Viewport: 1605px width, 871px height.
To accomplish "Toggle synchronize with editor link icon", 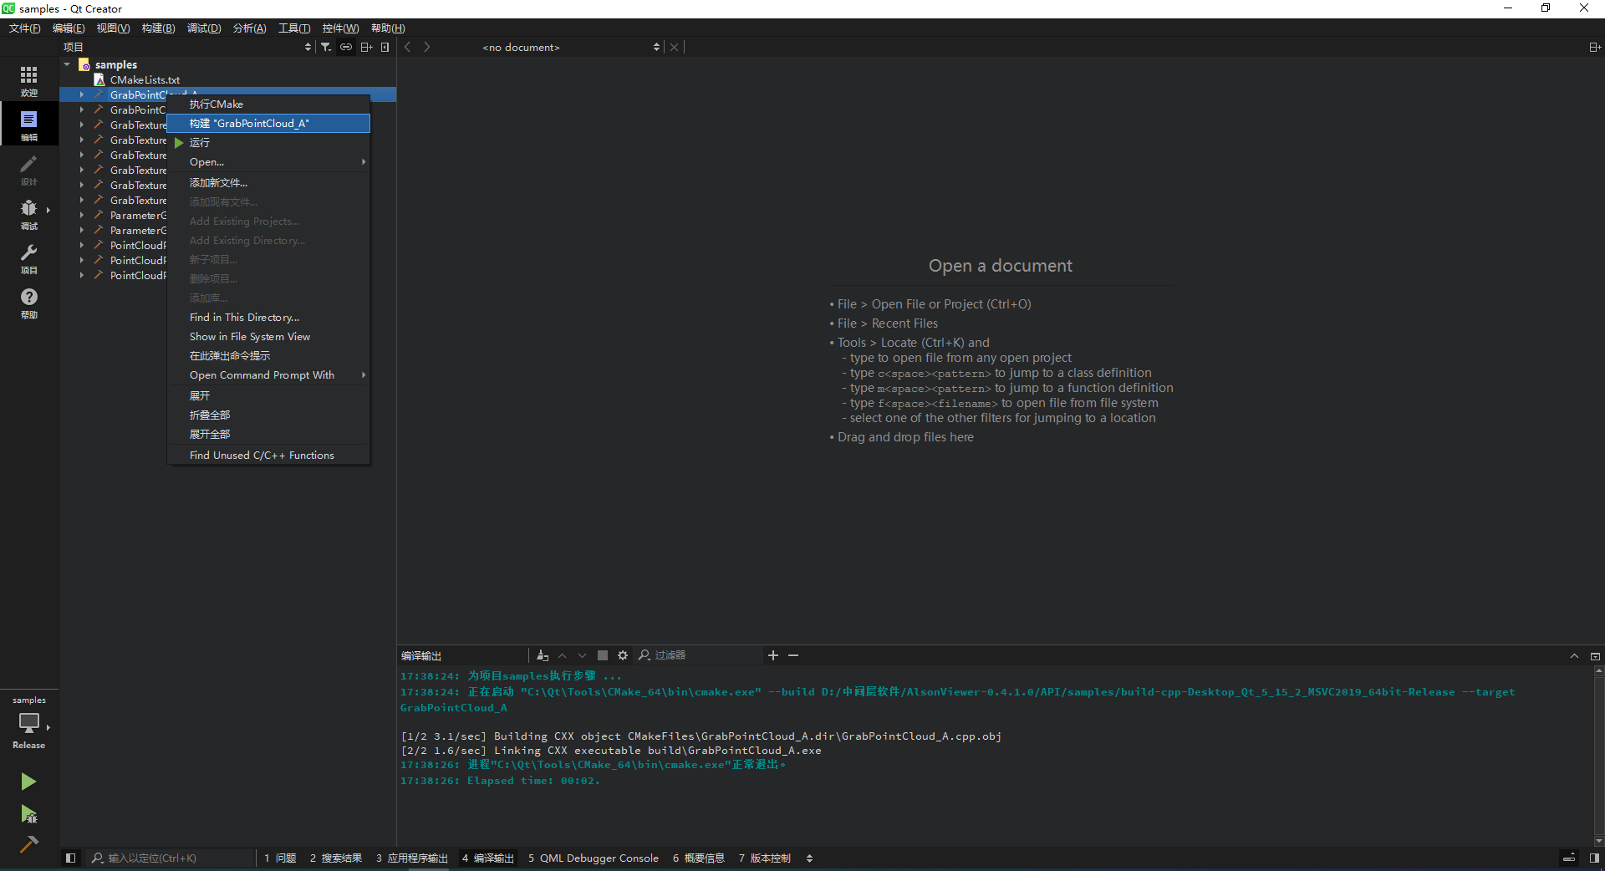I will (345, 48).
